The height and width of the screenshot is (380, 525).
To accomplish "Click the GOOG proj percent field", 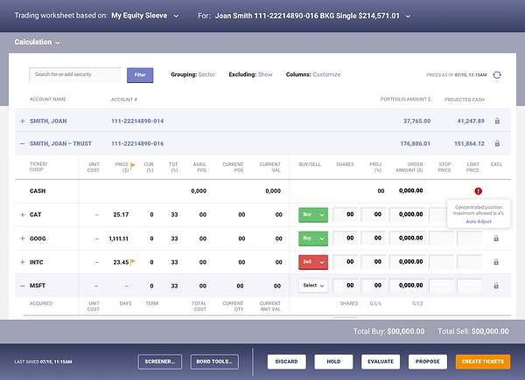I will tap(374, 238).
